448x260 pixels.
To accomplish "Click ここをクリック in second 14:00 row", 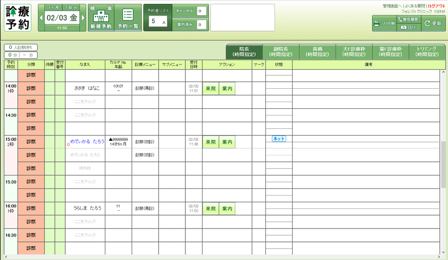I will coord(85,102).
